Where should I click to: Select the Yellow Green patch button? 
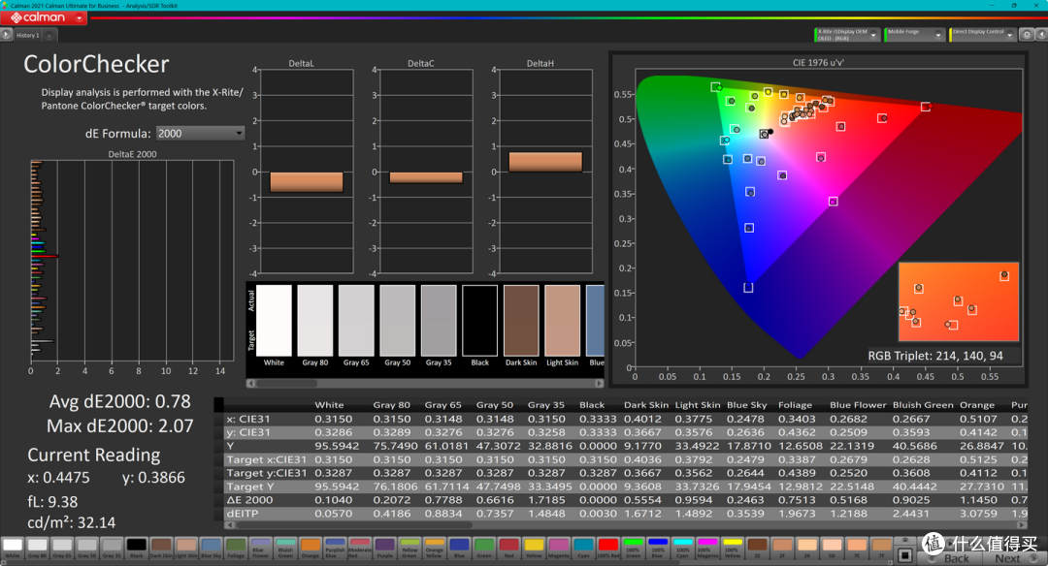(x=409, y=548)
